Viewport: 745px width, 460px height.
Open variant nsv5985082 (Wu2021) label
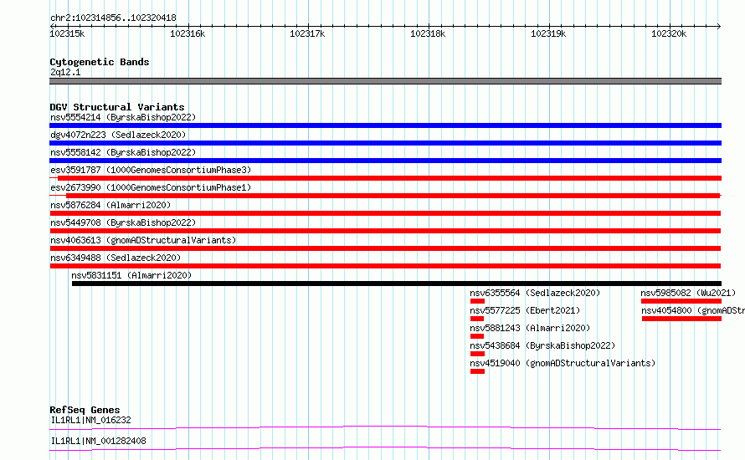688,293
